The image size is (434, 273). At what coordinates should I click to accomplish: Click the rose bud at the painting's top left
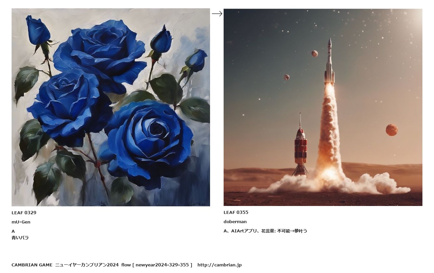[x=38, y=30]
